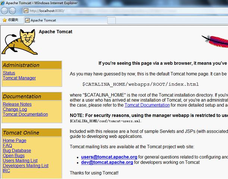Viewport: 228px width, 179px height.
Task: Click dev@tomcat.apache.org email link
Action: click(x=107, y=163)
